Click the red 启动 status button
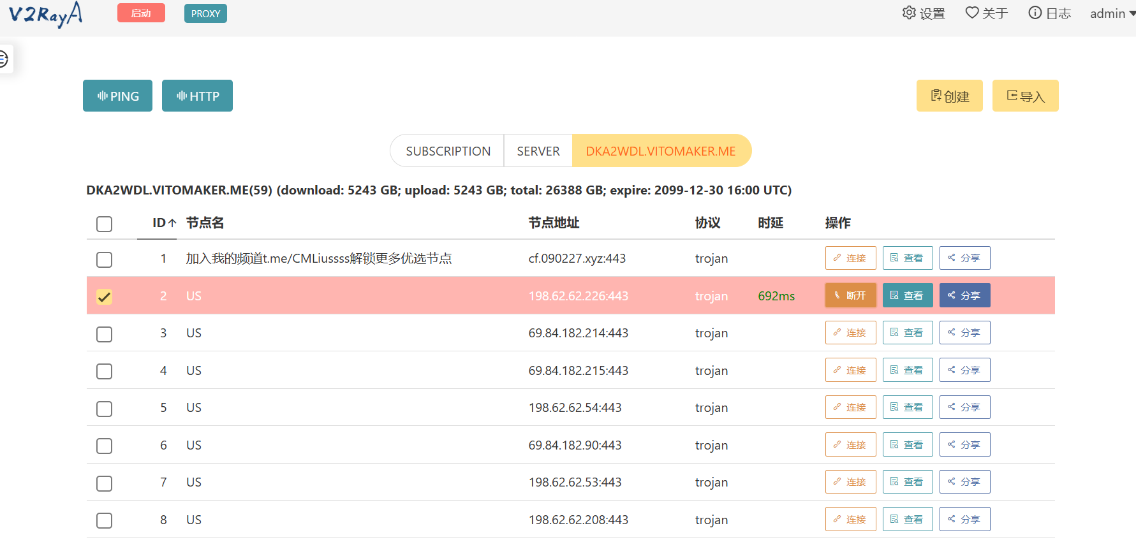Viewport: 1136px width, 542px height. [141, 13]
